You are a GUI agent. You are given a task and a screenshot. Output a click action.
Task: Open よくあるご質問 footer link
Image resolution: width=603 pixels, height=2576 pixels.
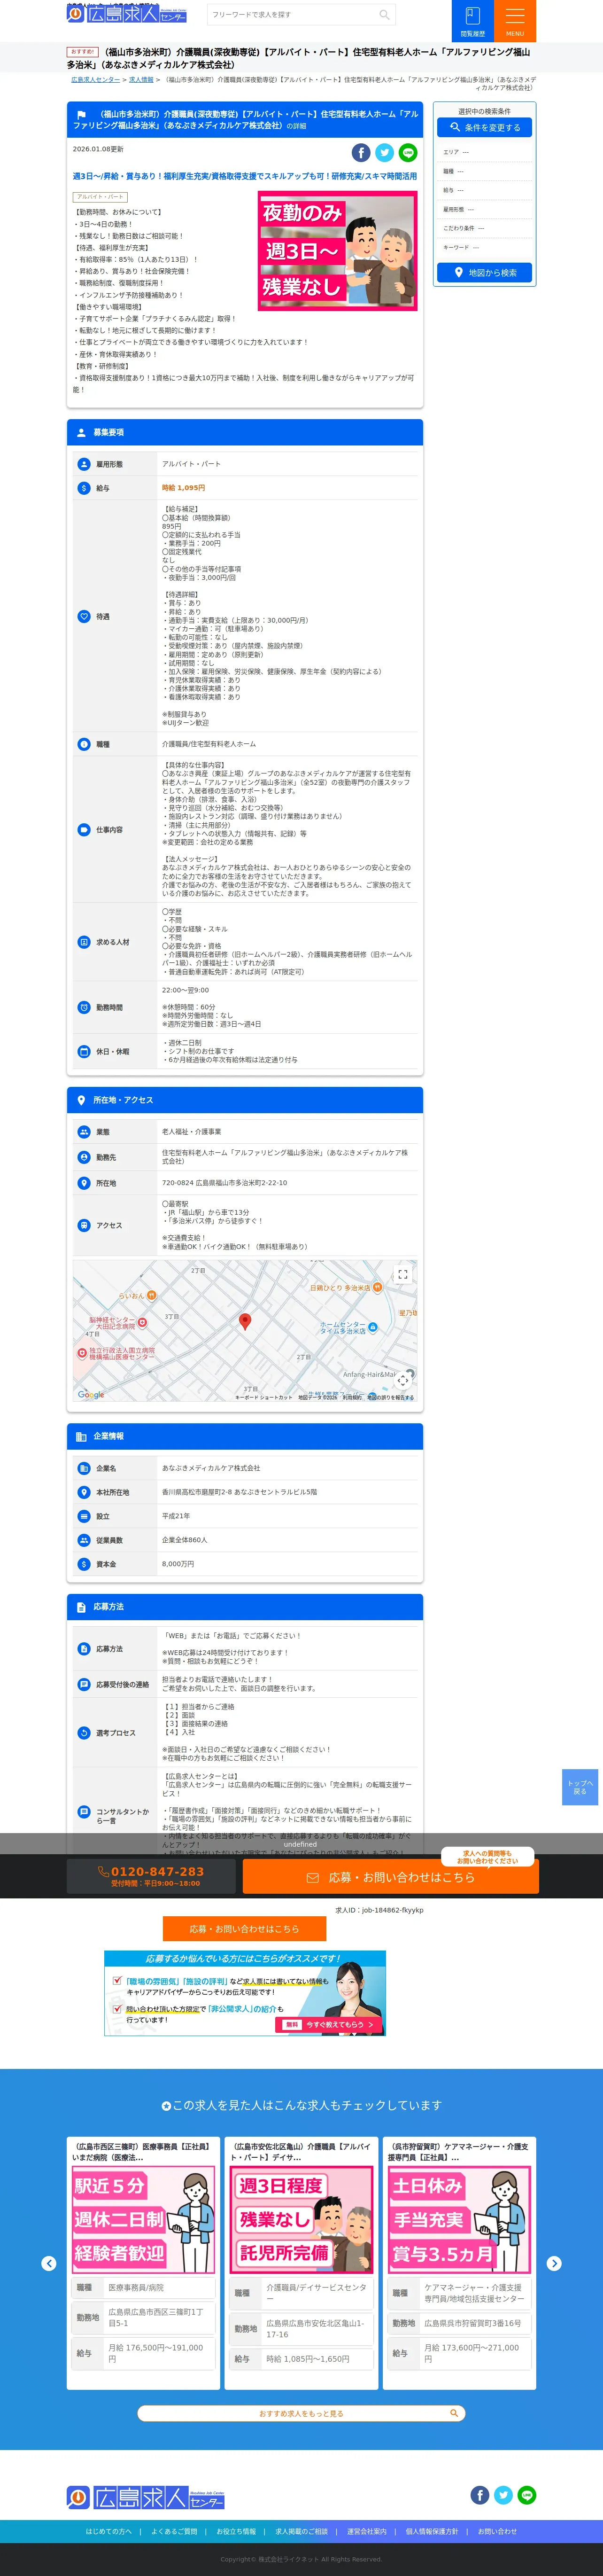point(174,2531)
